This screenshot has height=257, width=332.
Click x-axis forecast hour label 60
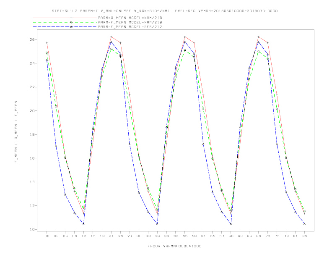point(231,236)
